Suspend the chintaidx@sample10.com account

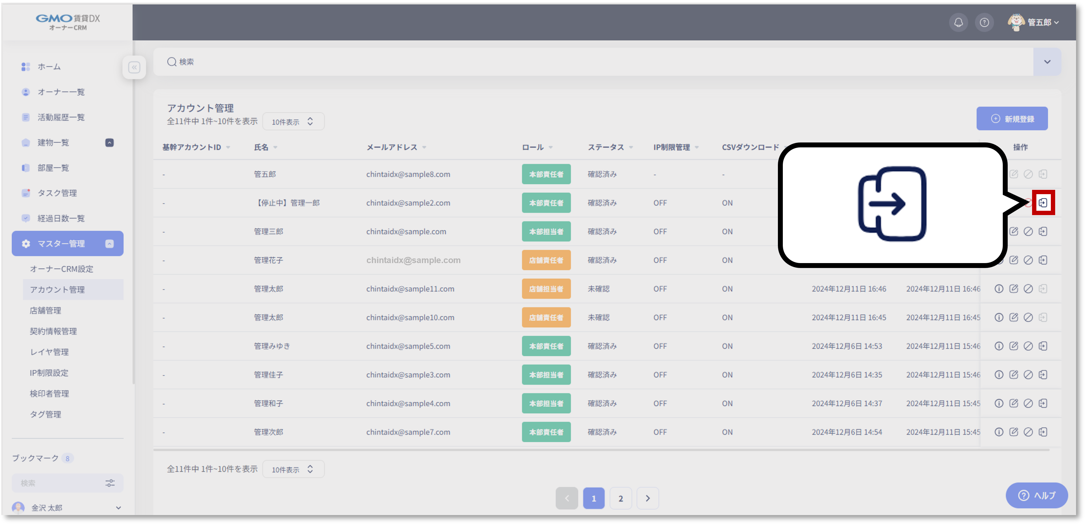pos(1028,318)
